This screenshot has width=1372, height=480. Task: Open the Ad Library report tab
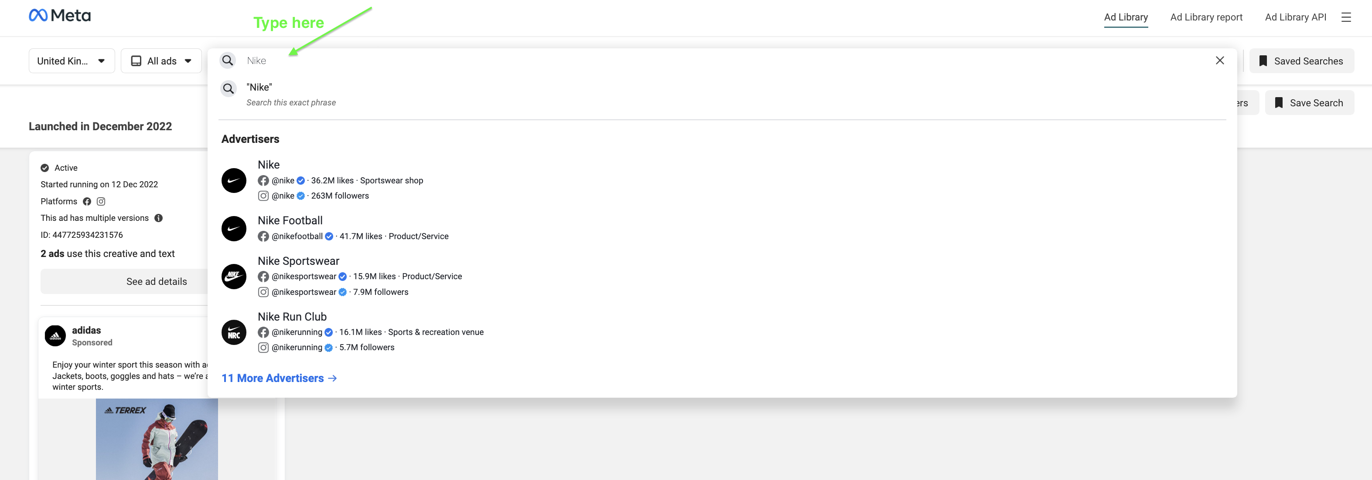point(1206,17)
